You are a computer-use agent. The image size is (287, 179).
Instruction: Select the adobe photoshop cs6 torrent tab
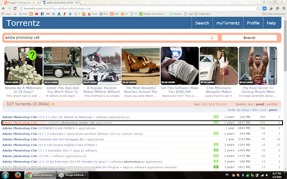click(60, 3)
